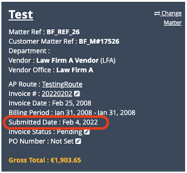Image resolution: width=187 pixels, height=173 pixels.
Task: Open the TestingRoute AP route link
Action: 62,84
